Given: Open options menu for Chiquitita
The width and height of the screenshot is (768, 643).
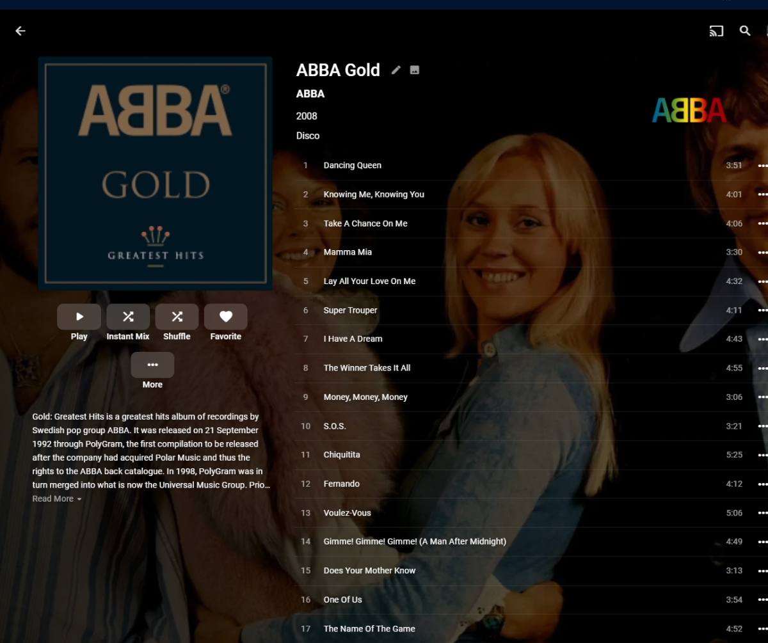Looking at the screenshot, I should [x=762, y=455].
